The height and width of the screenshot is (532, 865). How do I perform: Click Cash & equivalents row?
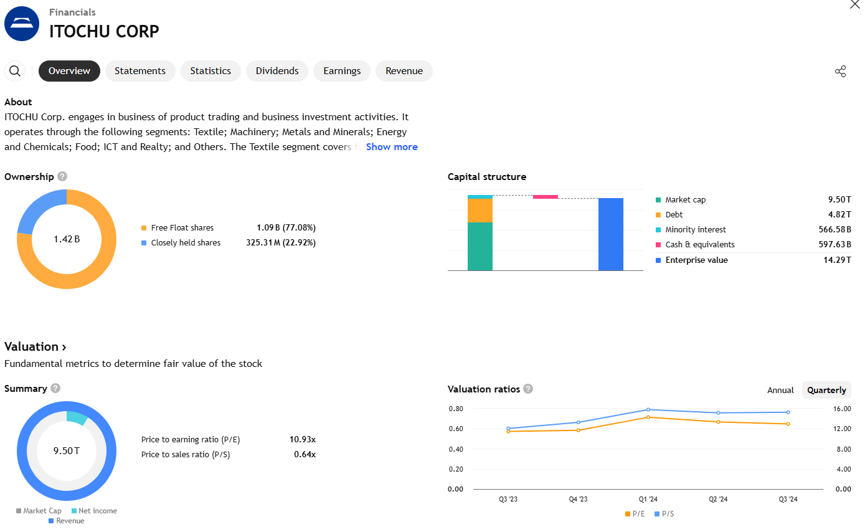(x=753, y=245)
